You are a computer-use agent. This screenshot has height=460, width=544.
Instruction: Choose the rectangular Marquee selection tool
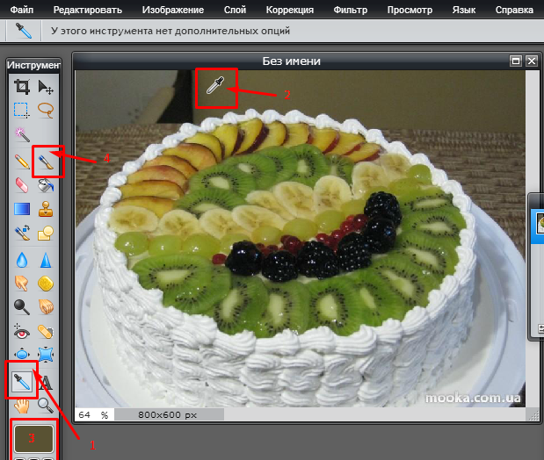pos(22,111)
